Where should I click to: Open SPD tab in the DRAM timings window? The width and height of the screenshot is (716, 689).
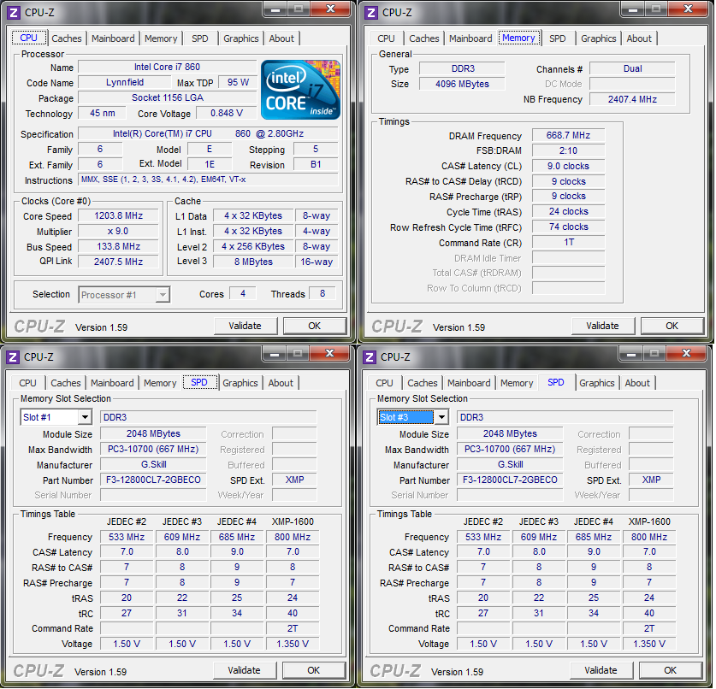(558, 38)
